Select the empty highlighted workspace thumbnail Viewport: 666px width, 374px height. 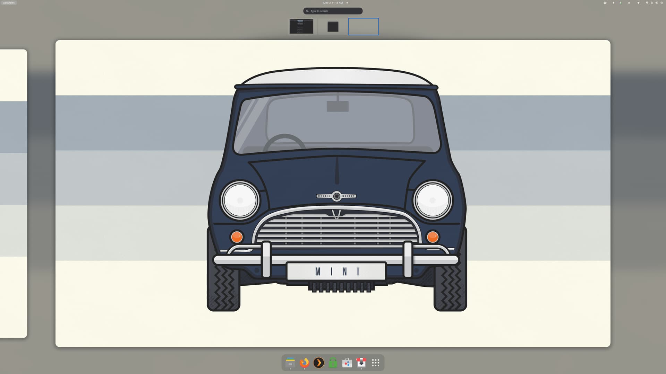(364, 27)
